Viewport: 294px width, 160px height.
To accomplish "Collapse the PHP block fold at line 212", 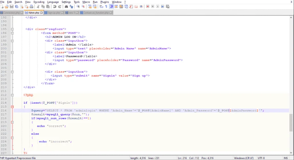I will [x=12, y=95].
